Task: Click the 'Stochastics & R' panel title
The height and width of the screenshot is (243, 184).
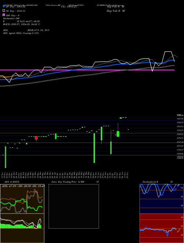Action: tap(151, 182)
